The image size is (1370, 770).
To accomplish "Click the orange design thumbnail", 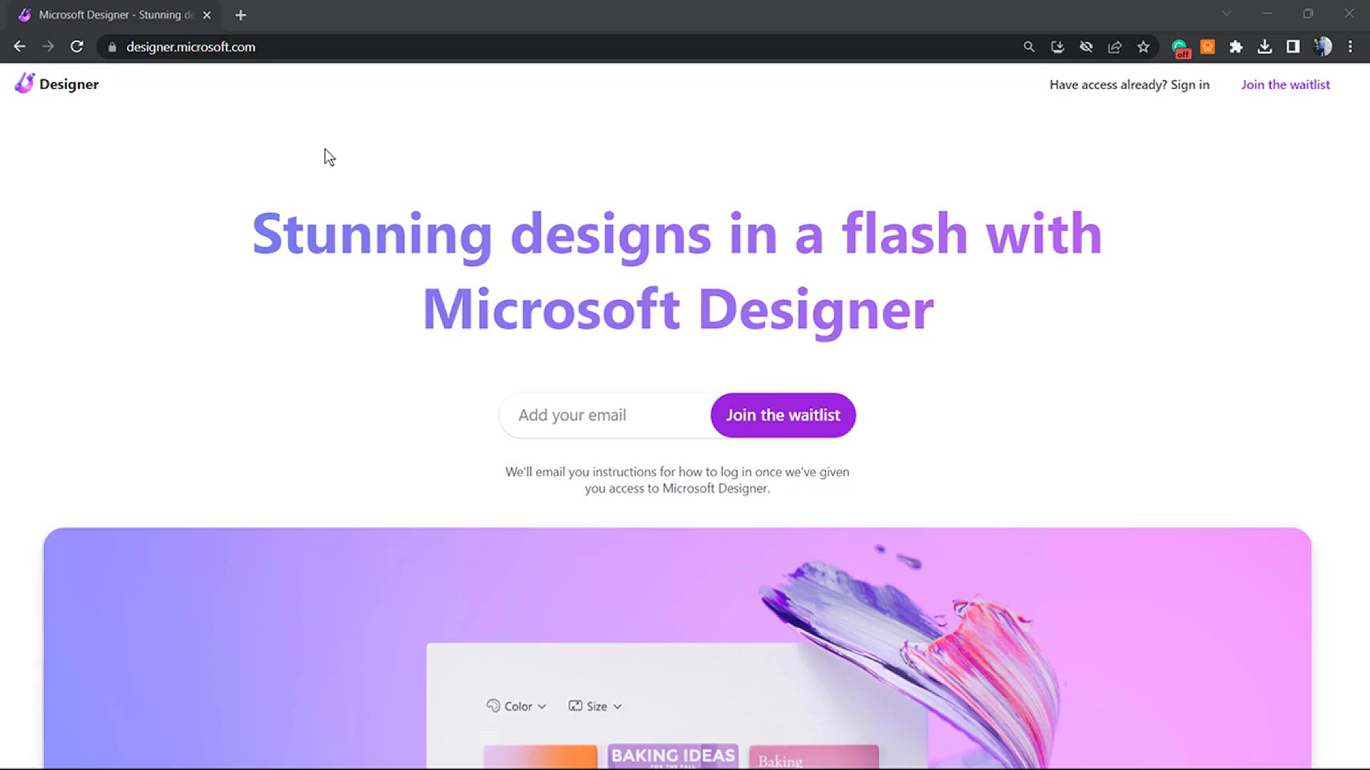I will click(540, 756).
